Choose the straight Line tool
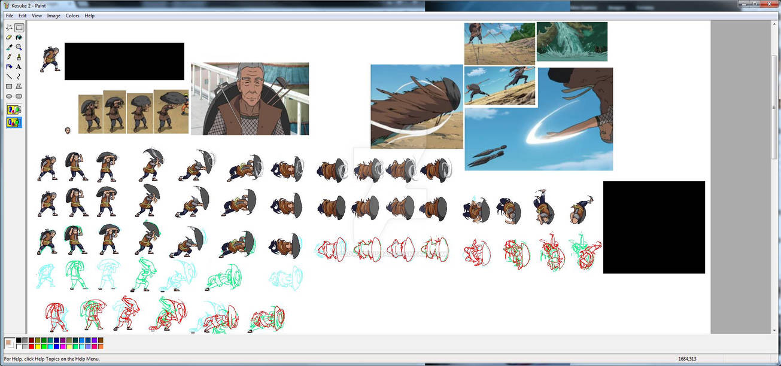This screenshot has height=366, width=781. [x=9, y=76]
